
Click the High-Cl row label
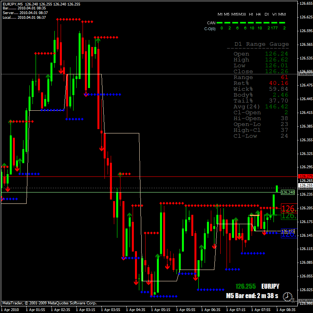pos(247,130)
